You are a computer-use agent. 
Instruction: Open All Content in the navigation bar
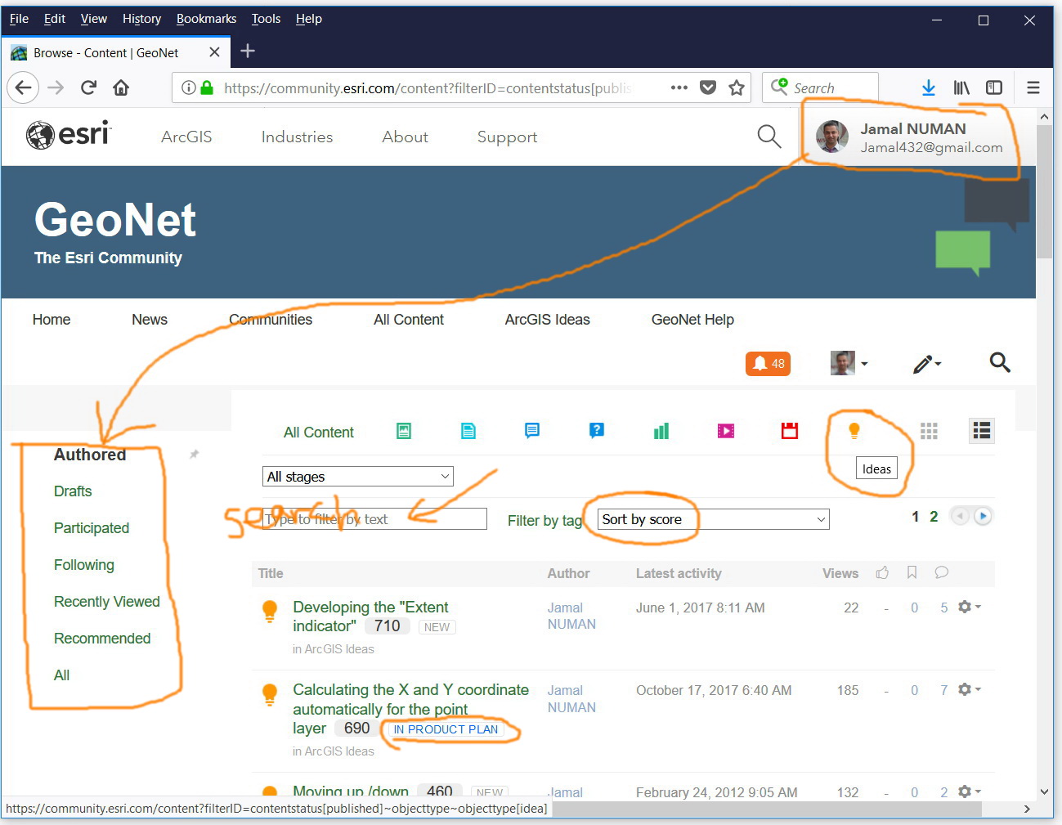click(x=409, y=320)
